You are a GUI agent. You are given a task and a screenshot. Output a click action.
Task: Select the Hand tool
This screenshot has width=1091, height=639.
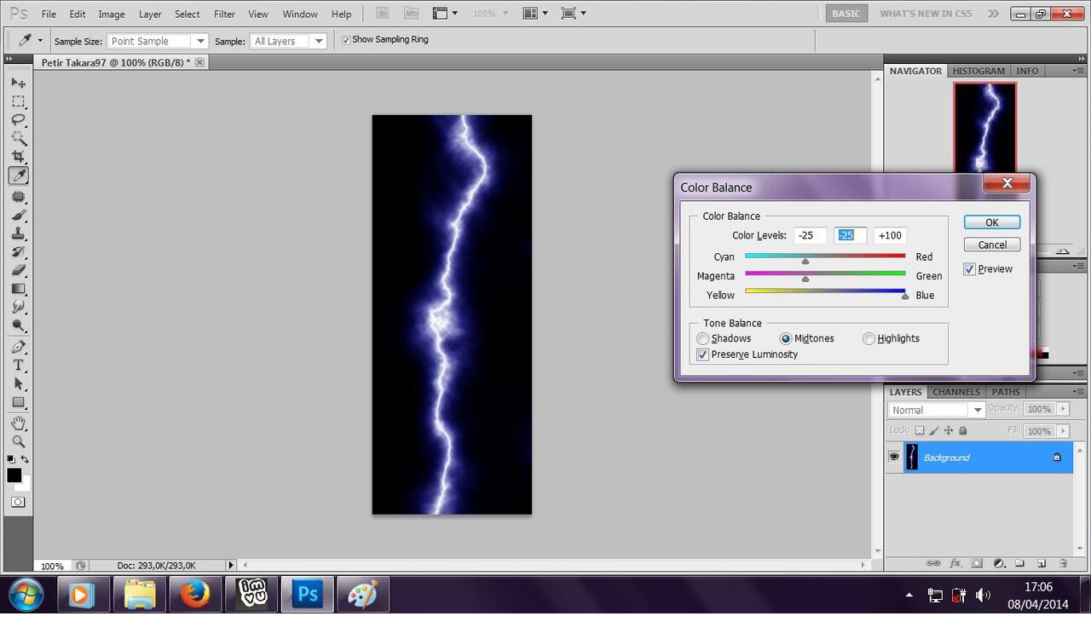pos(18,423)
